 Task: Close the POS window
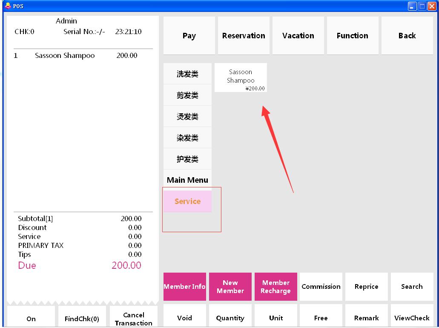coord(432,6)
